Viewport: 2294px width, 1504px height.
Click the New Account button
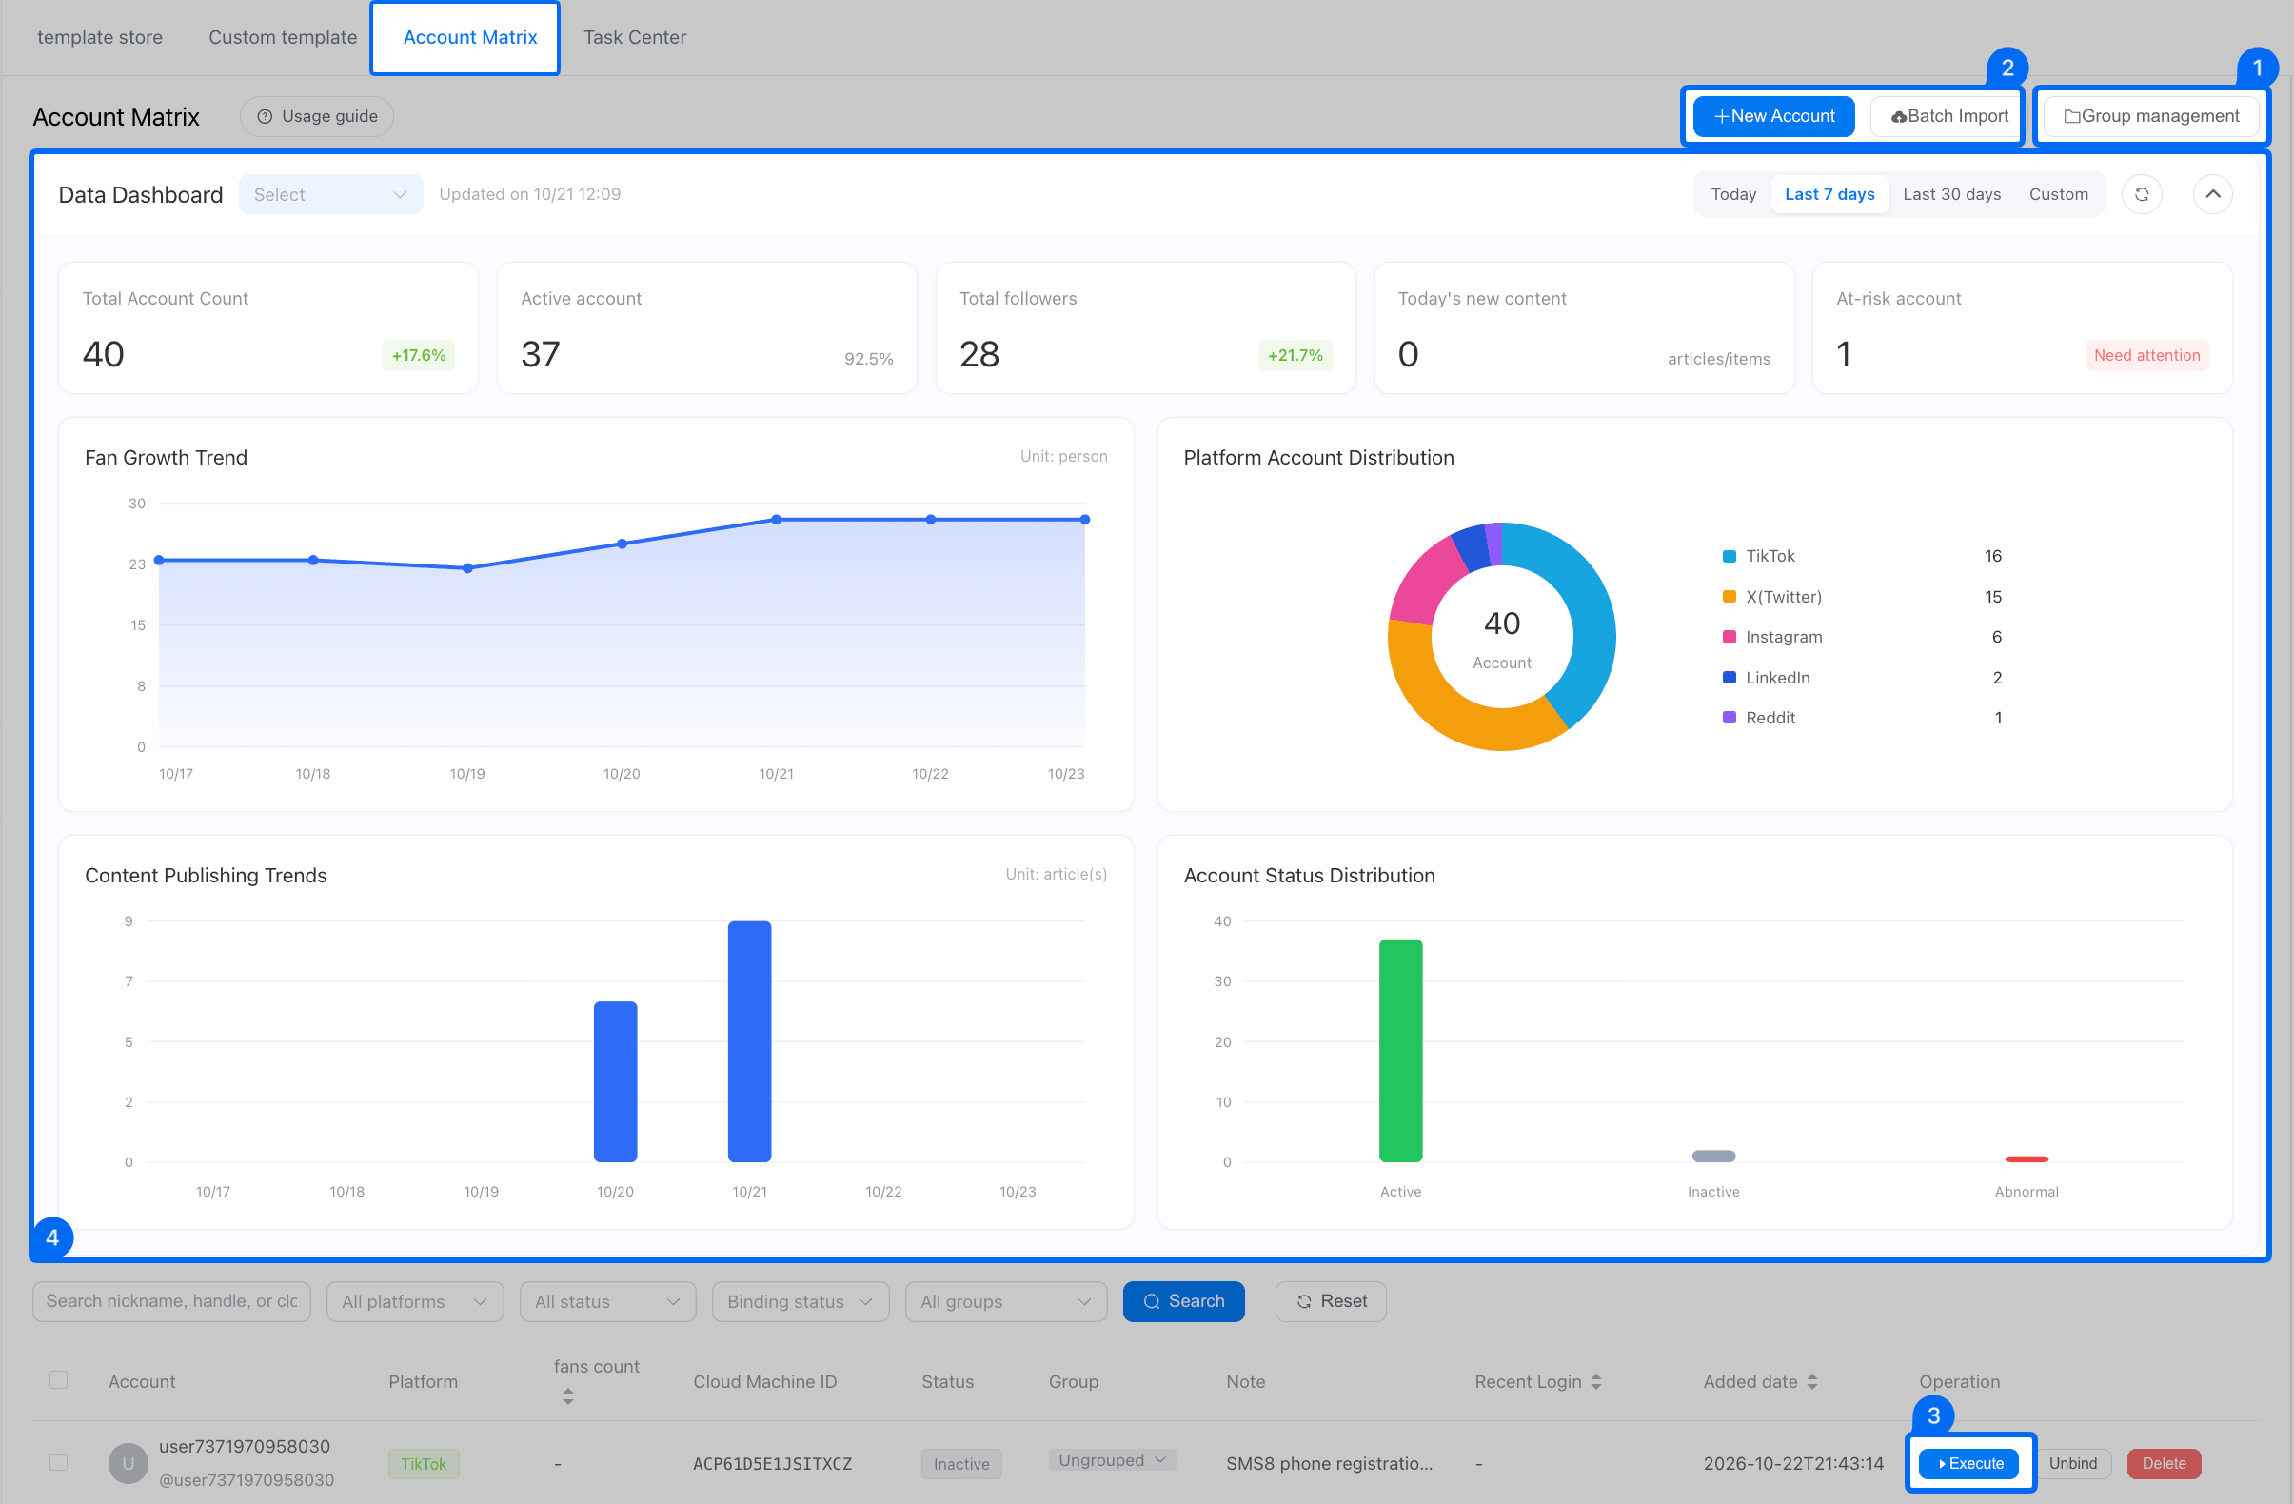(1773, 117)
